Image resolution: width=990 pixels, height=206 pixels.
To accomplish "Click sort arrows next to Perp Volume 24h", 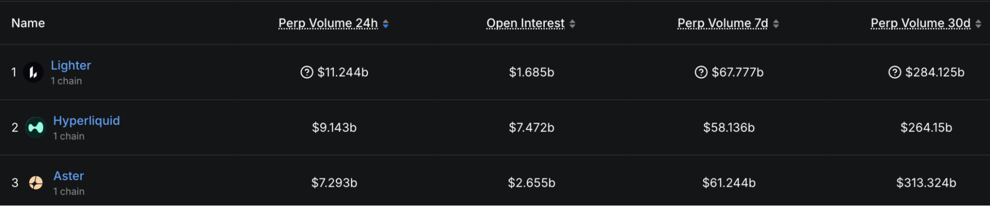I will pos(386,24).
